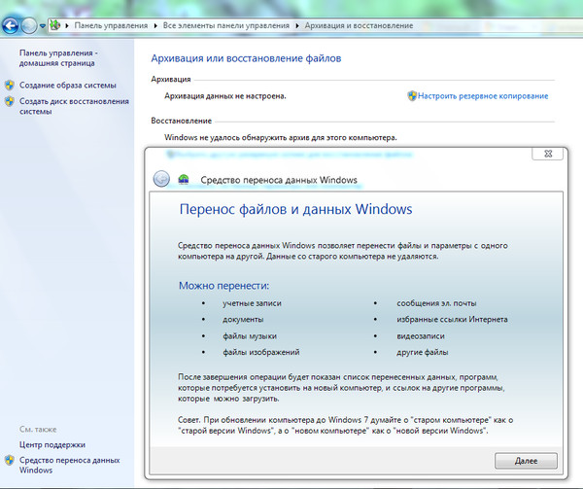Open Средство переноса данных Windows sidebar link
Screen dimensions: 583x489
70,466
